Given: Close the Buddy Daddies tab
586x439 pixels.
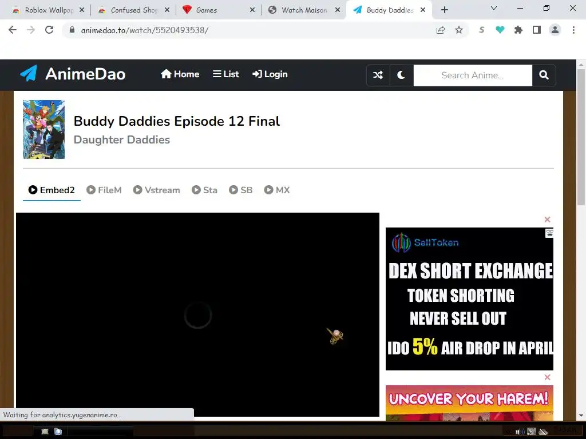Looking at the screenshot, I should pos(423,10).
